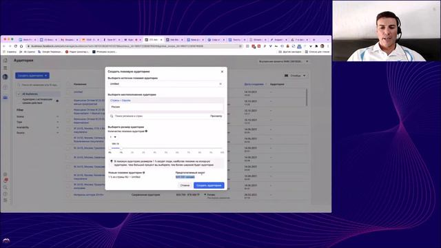Screen dimensions: 441x248
Task: Click the info icon next to audience count
Action: click(146, 131)
